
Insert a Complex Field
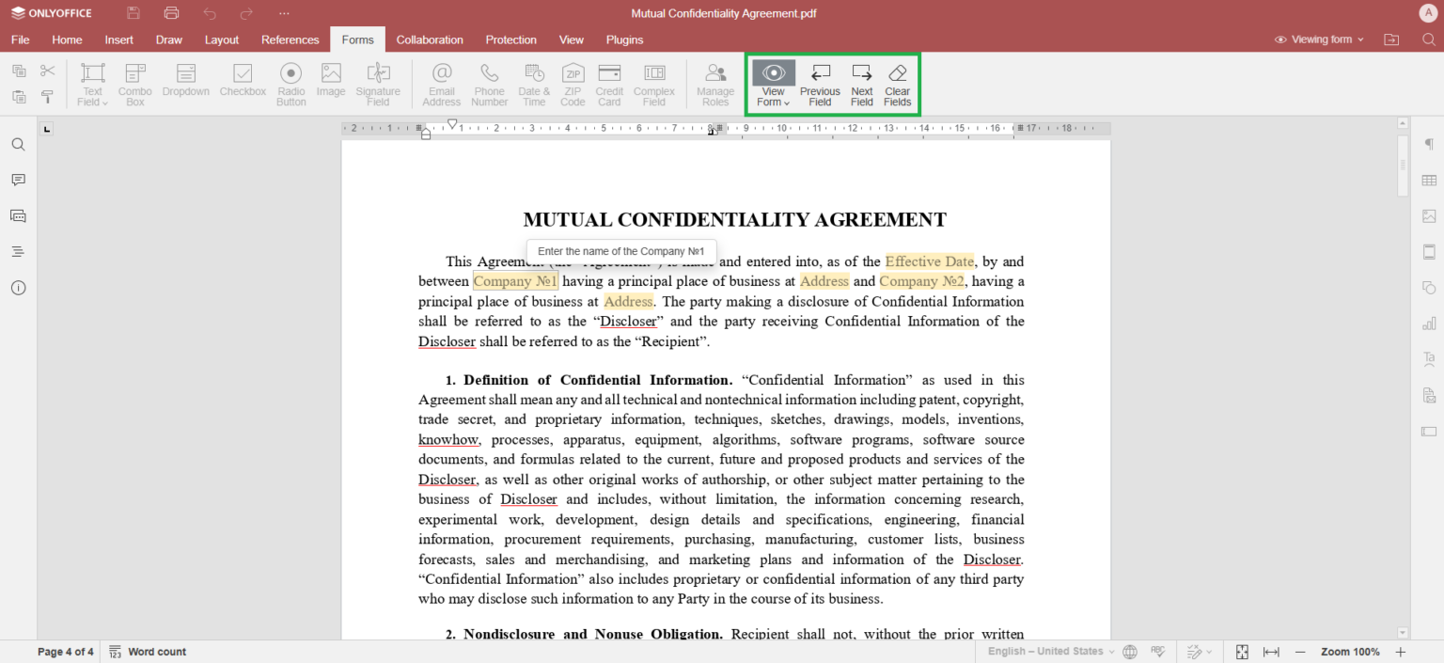pos(654,85)
